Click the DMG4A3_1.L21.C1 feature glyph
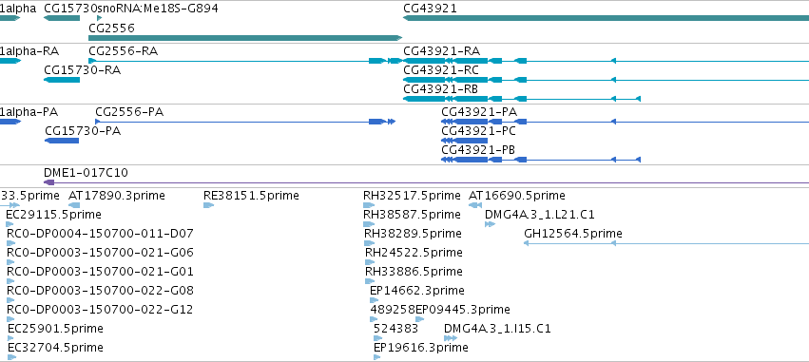The height and width of the screenshot is (362, 809). [491, 224]
